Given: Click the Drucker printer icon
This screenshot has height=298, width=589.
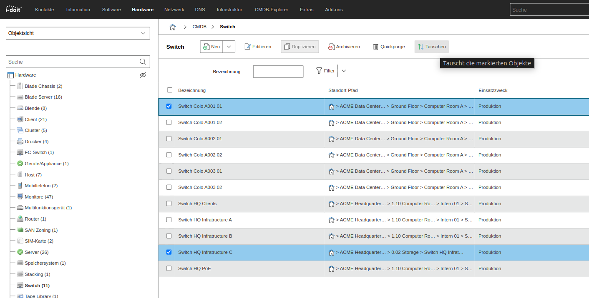Looking at the screenshot, I should point(20,142).
